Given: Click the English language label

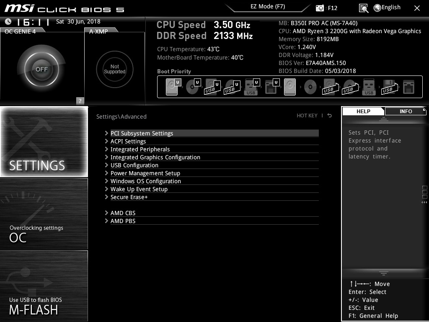Looking at the screenshot, I should click(391, 8).
